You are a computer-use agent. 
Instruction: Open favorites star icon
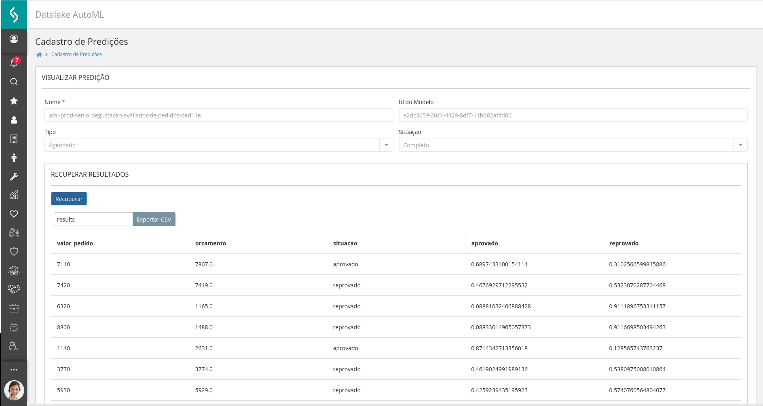[14, 101]
